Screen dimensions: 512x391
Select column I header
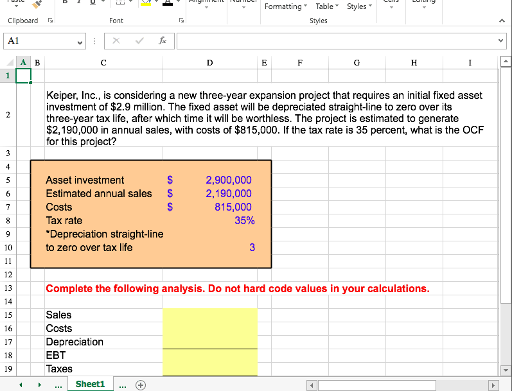(470, 62)
